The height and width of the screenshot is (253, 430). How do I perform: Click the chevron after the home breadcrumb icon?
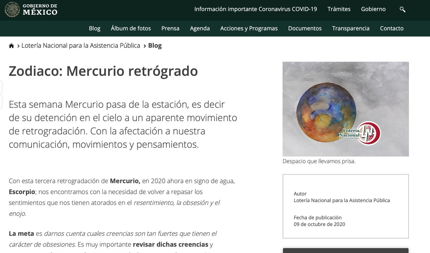[18, 46]
